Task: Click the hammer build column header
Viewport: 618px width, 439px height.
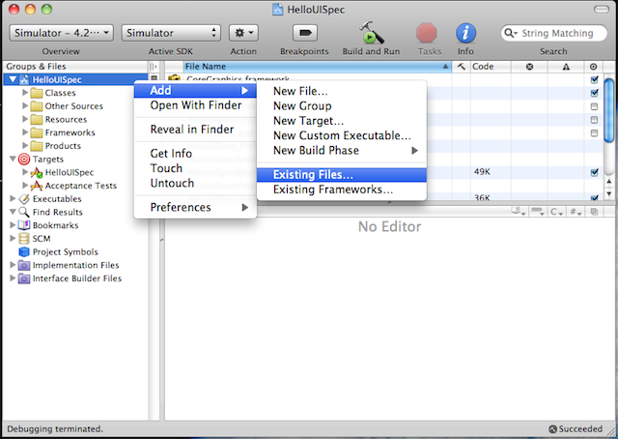Action: coord(461,67)
